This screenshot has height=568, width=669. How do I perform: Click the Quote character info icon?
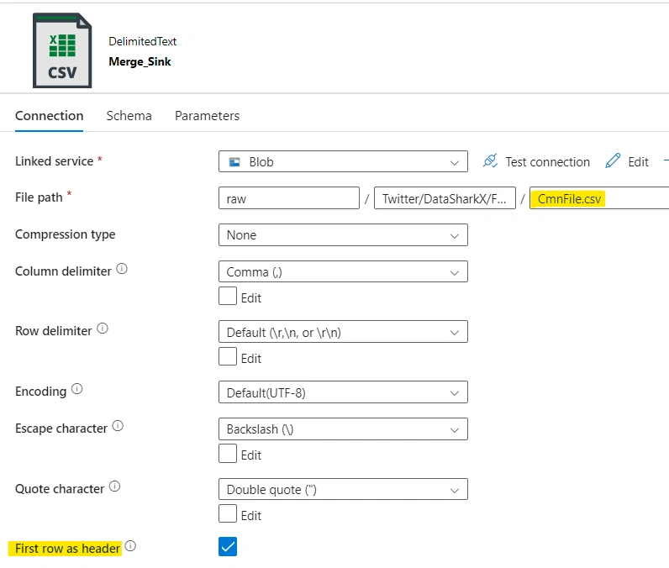tap(115, 486)
